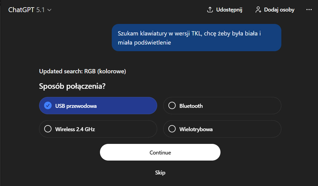Click the circle icon beside Wielotrybowa
The height and width of the screenshot is (186, 318).
[x=172, y=129]
